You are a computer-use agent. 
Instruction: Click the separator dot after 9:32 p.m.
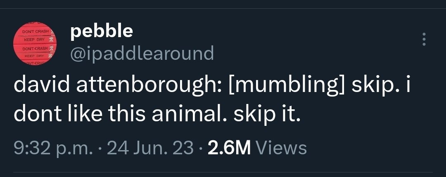click(x=100, y=149)
